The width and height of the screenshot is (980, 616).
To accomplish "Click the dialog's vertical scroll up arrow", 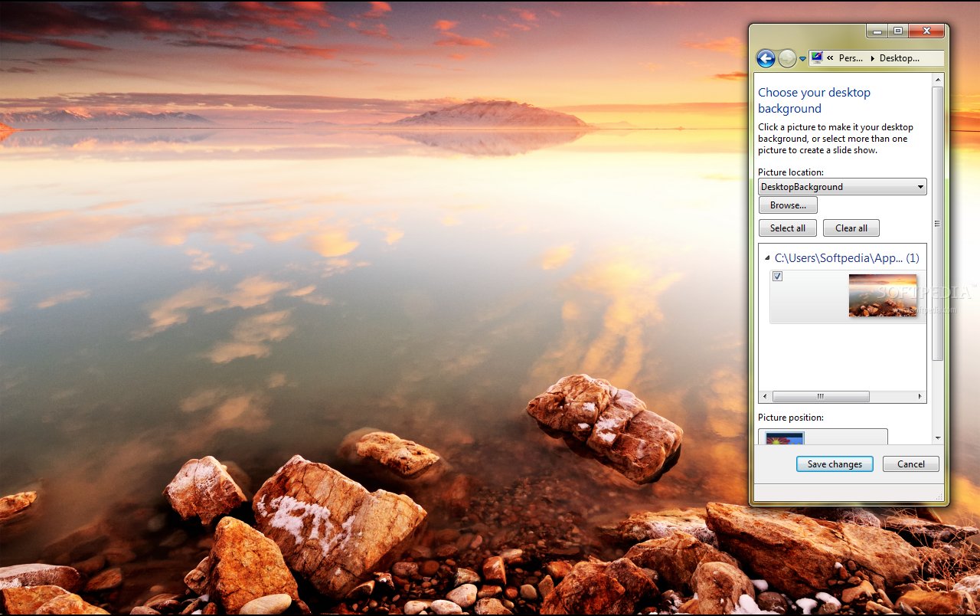I will (x=938, y=79).
